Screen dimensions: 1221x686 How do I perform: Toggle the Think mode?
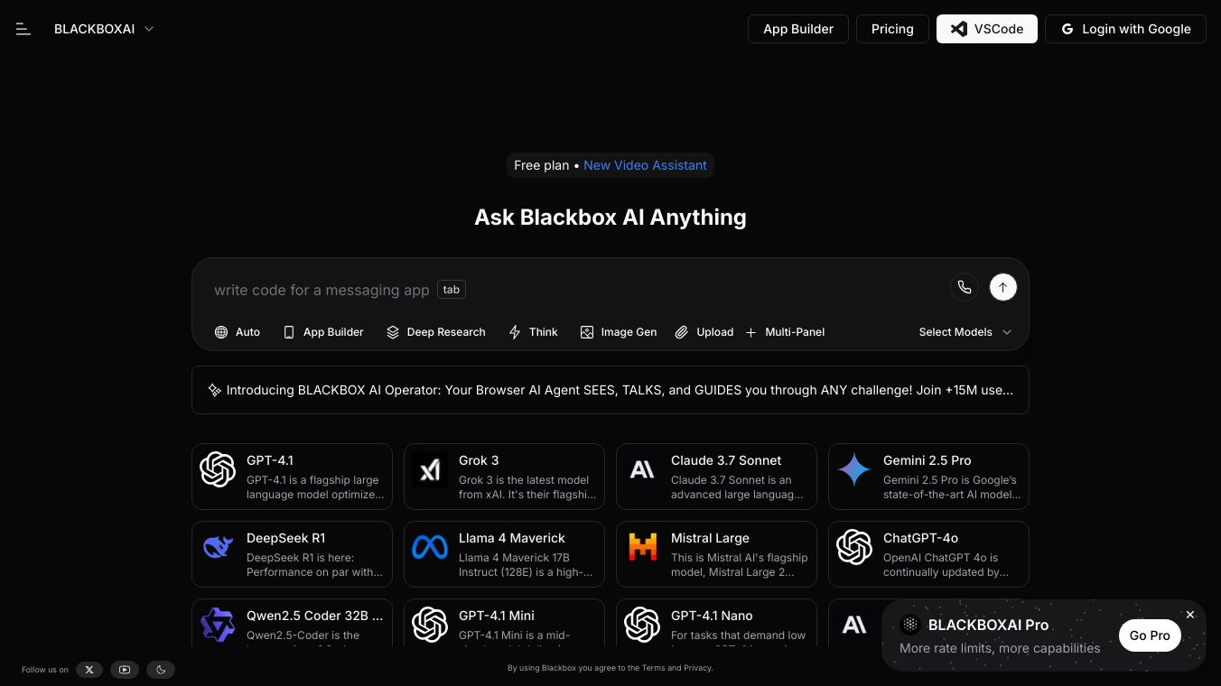point(533,332)
